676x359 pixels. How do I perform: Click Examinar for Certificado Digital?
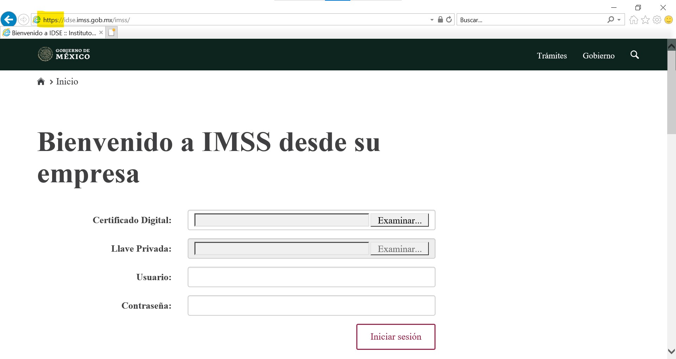pyautogui.click(x=400, y=220)
